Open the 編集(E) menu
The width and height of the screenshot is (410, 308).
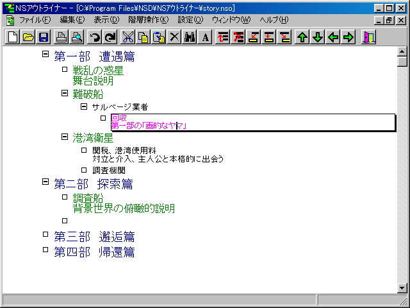tap(72, 20)
